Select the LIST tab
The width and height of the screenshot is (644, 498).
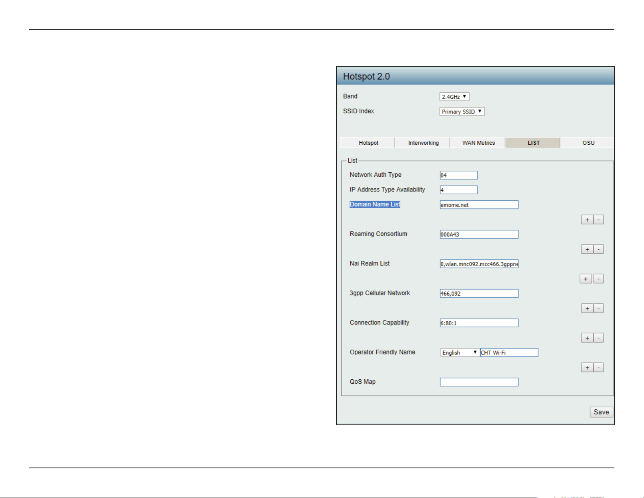pyautogui.click(x=533, y=143)
